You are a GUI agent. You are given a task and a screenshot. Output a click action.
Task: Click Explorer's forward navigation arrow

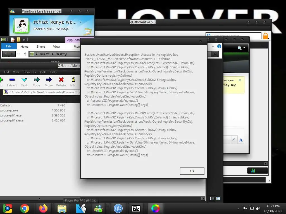tap(12, 54)
